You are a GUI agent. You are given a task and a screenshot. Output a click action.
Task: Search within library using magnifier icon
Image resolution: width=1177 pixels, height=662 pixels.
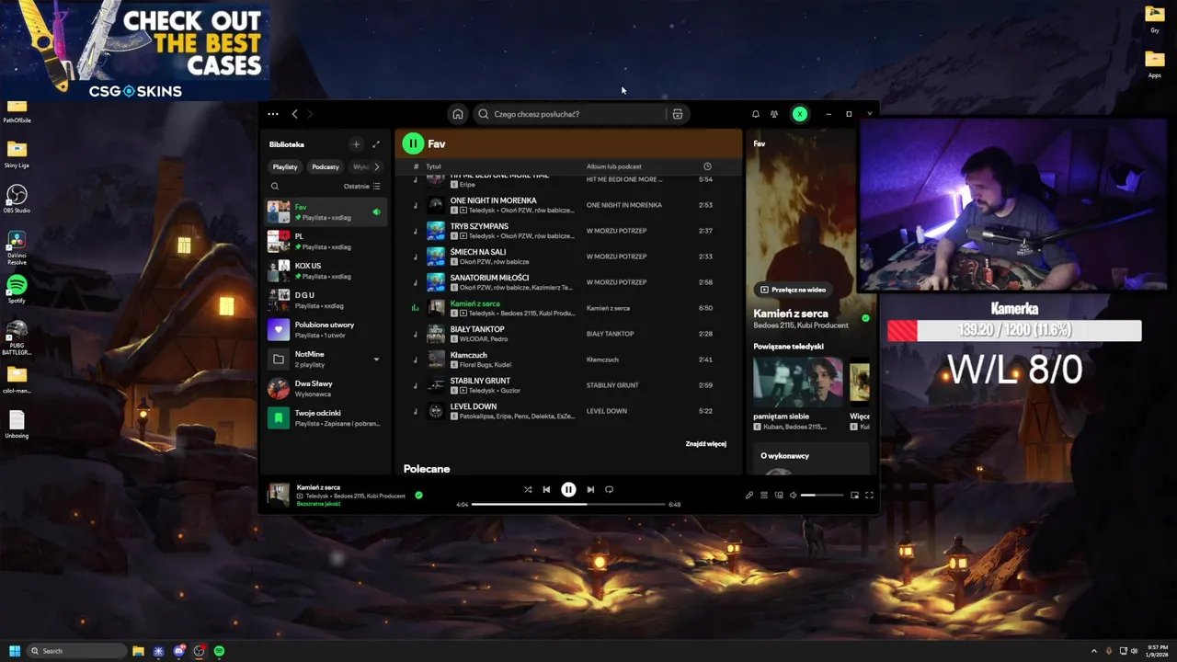[274, 186]
